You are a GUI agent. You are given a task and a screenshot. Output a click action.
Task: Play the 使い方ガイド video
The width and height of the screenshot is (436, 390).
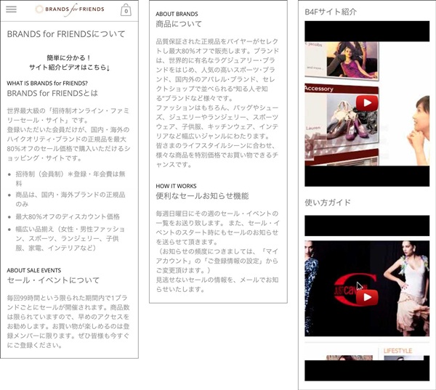tap(367, 297)
